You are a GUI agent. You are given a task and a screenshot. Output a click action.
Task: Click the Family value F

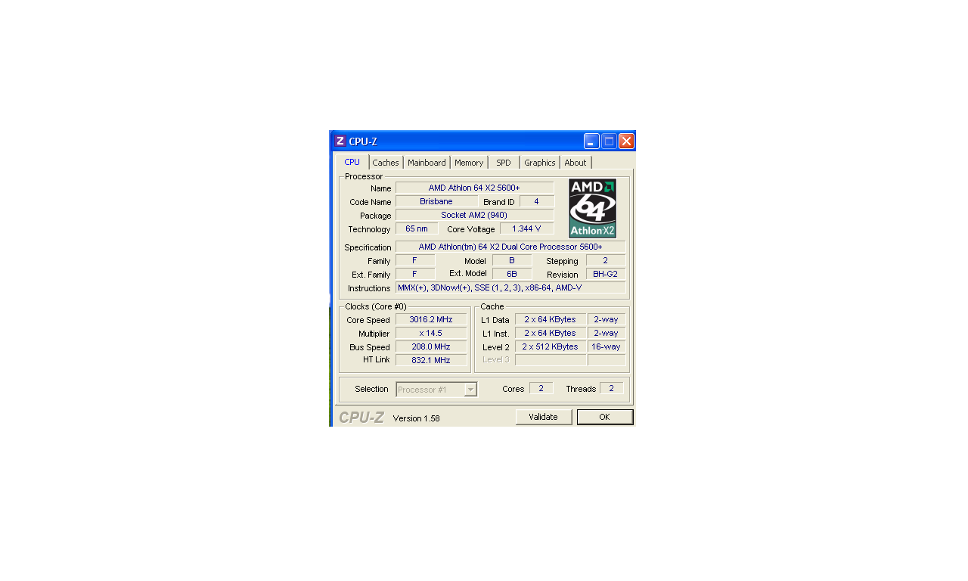[x=415, y=260]
